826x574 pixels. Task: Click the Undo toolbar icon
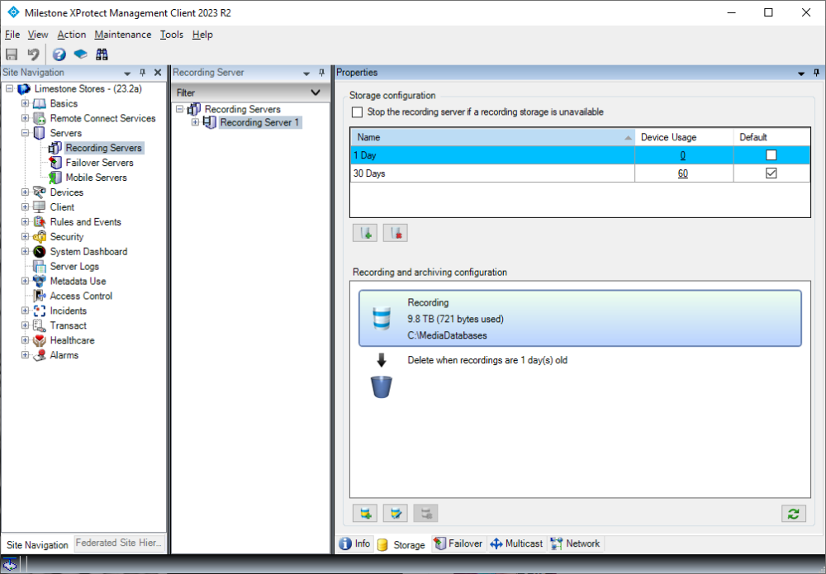pos(33,55)
